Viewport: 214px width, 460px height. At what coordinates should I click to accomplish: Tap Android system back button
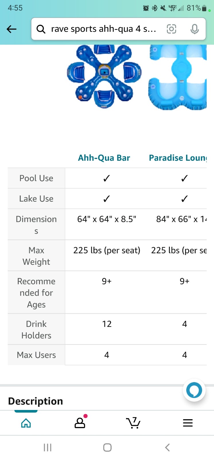168,447
